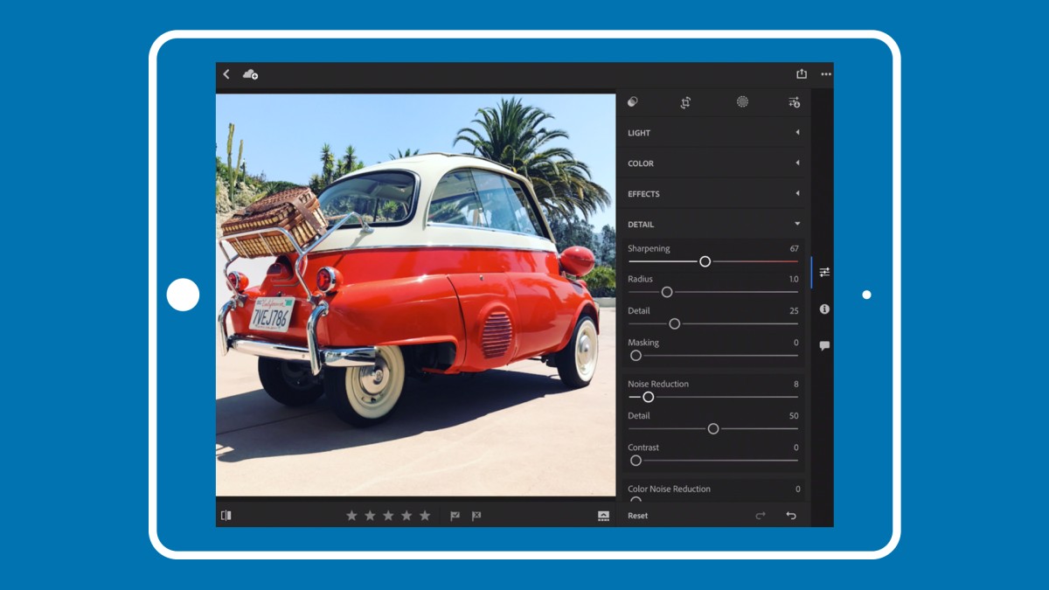Expand the Color panel
The height and width of the screenshot is (590, 1049).
click(x=714, y=163)
